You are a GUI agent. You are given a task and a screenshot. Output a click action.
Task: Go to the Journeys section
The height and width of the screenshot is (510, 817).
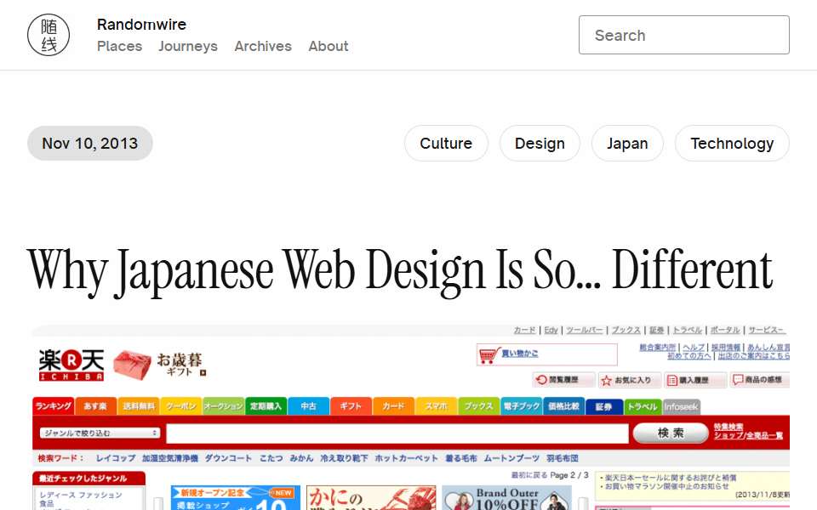tap(188, 46)
